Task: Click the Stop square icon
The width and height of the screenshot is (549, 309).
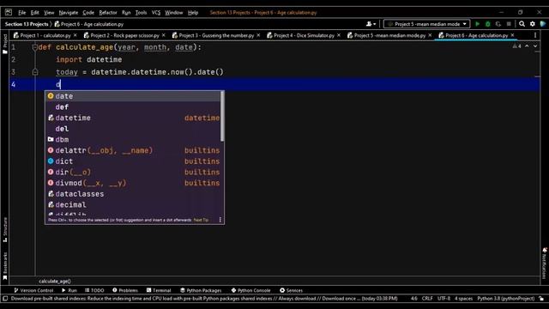Action: [x=509, y=24]
